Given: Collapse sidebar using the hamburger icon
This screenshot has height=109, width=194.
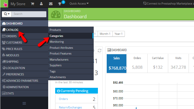Looking at the screenshot, I should [x=24, y=104].
